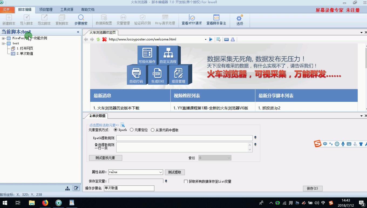Open 数据库配置 database configuration
Screen dimensions: 367x208
tap(104, 20)
